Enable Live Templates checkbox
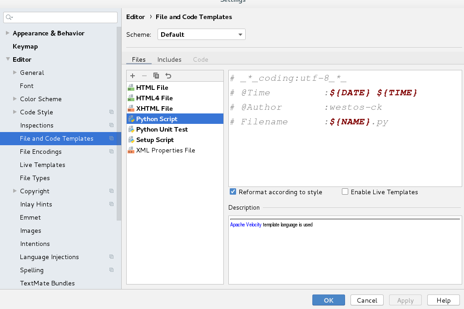Viewport: 464px width, 309px height. [x=345, y=191]
